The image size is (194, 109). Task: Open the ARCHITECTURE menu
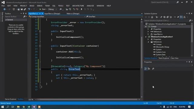pos(78,6)
